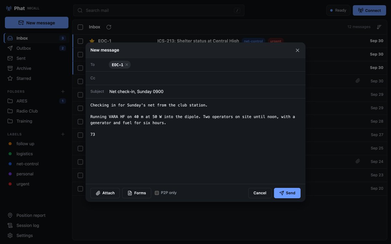Toggle the P2P only checkbox
The height and width of the screenshot is (244, 391).
pyautogui.click(x=157, y=193)
